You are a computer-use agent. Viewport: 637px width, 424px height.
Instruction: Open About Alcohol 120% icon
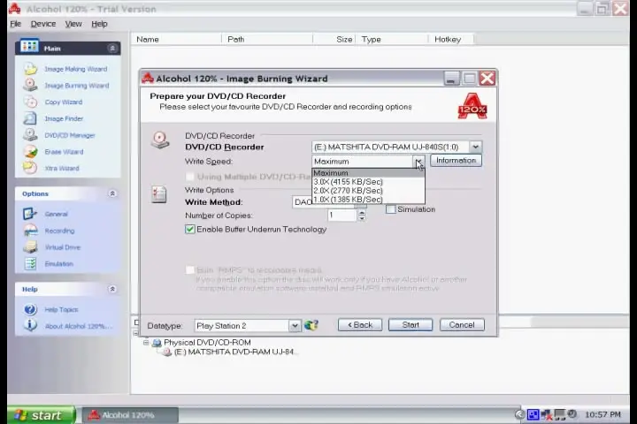tap(30, 325)
